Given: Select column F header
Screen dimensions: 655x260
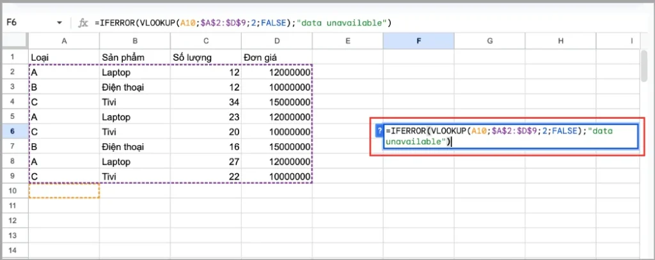Looking at the screenshot, I should pyautogui.click(x=419, y=40).
